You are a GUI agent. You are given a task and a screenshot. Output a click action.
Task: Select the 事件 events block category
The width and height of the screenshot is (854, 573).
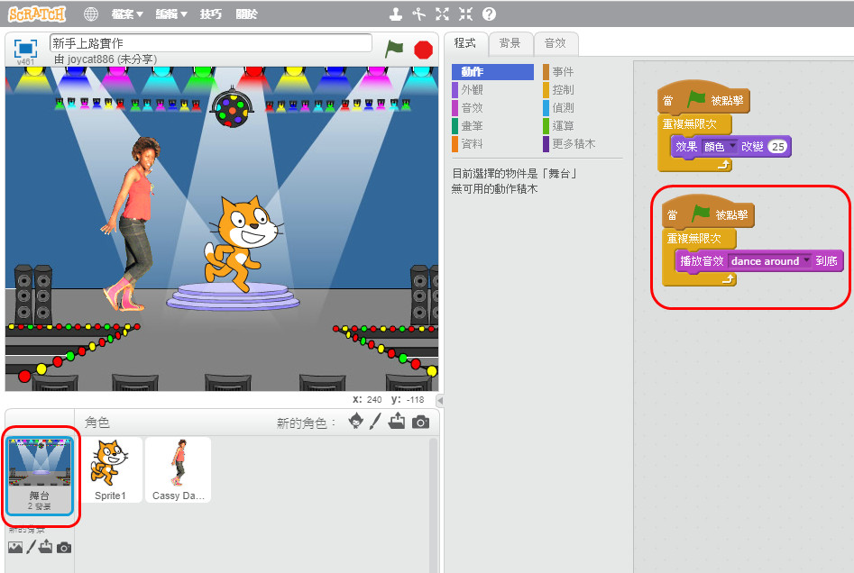[x=583, y=72]
